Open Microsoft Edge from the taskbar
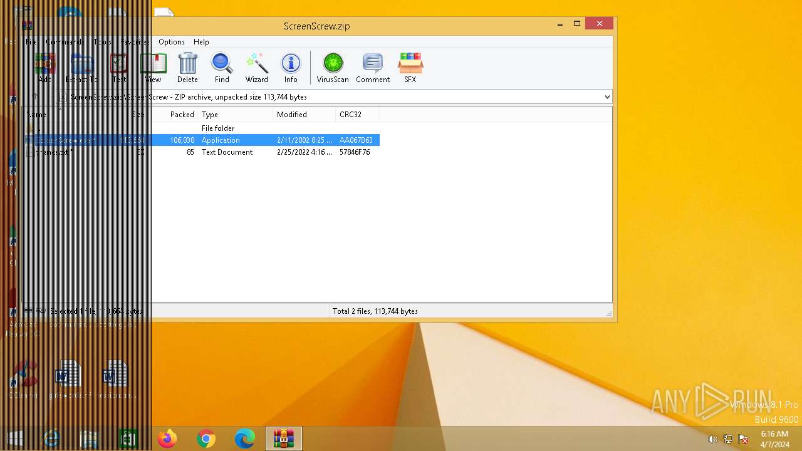 (245, 438)
